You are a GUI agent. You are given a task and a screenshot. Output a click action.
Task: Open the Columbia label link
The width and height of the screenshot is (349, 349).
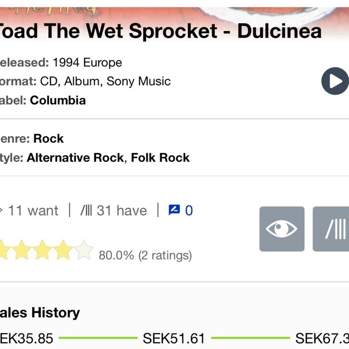click(58, 100)
